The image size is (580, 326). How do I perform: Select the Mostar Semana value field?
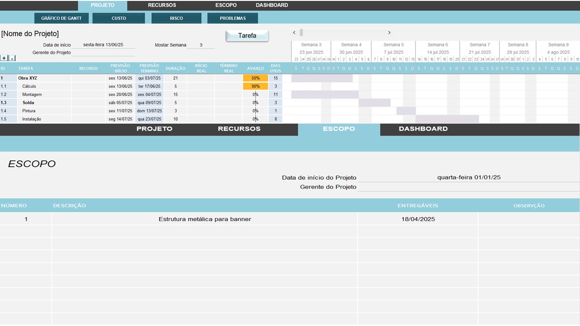click(x=201, y=45)
